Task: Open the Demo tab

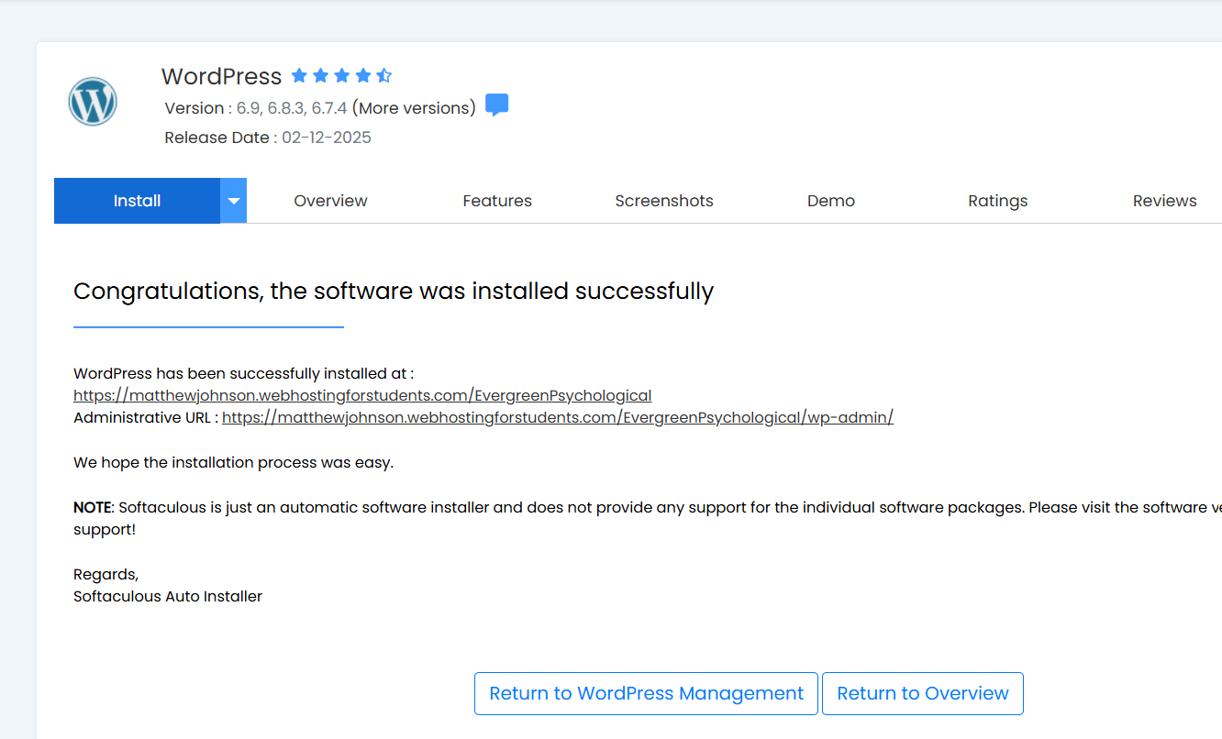Action: click(x=831, y=201)
